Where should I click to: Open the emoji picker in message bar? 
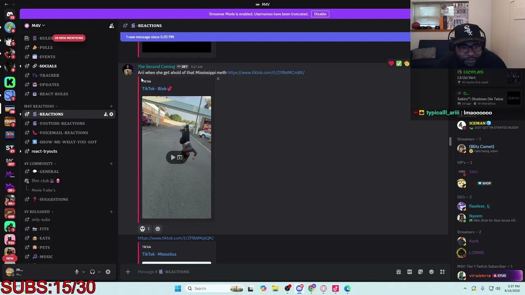[431, 272]
